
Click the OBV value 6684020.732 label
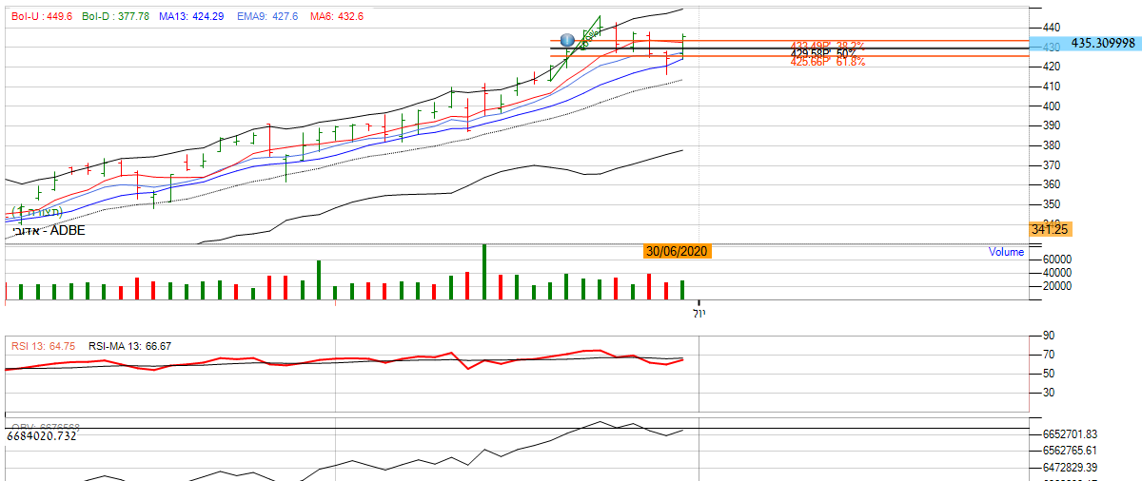[x=41, y=435]
